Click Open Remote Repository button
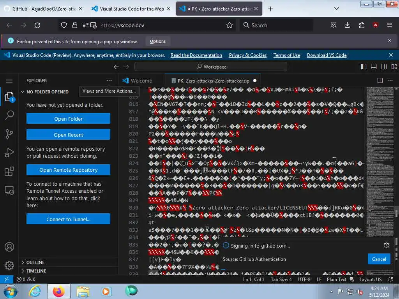 [68, 170]
